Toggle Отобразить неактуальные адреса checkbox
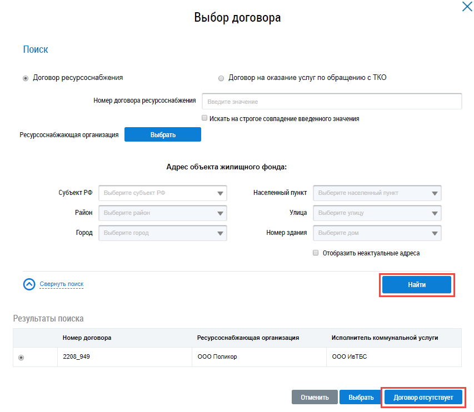 316,253
